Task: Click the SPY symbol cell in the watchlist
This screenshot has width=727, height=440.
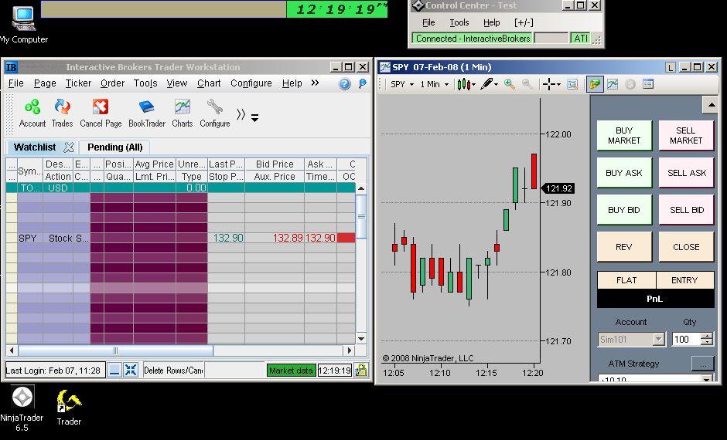Action: [x=29, y=238]
